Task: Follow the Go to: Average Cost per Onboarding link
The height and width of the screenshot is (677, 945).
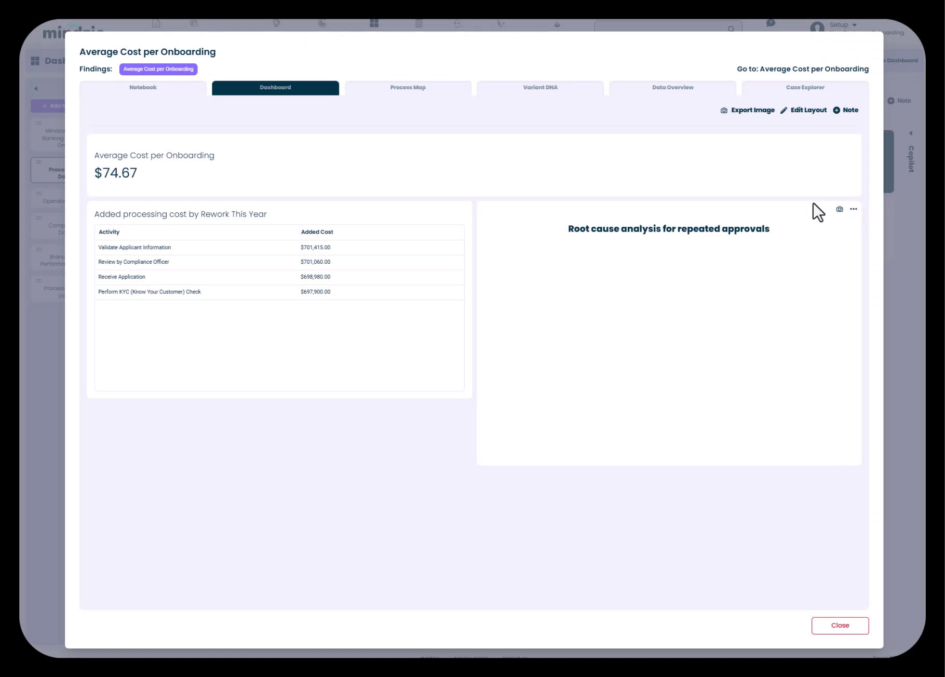Action: coord(802,69)
